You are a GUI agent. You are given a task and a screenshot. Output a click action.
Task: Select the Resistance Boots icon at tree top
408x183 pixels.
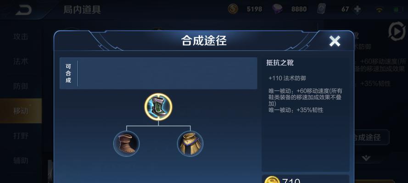158,107
